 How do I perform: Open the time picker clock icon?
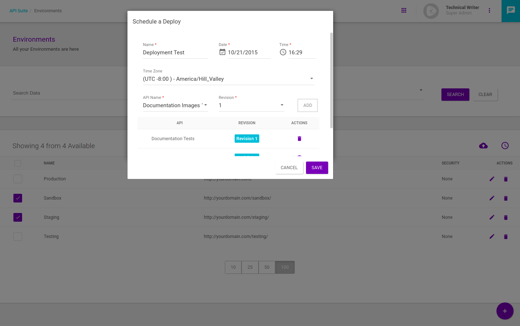(x=282, y=52)
